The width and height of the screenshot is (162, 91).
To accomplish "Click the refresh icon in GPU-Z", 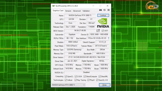I will click(105, 10).
